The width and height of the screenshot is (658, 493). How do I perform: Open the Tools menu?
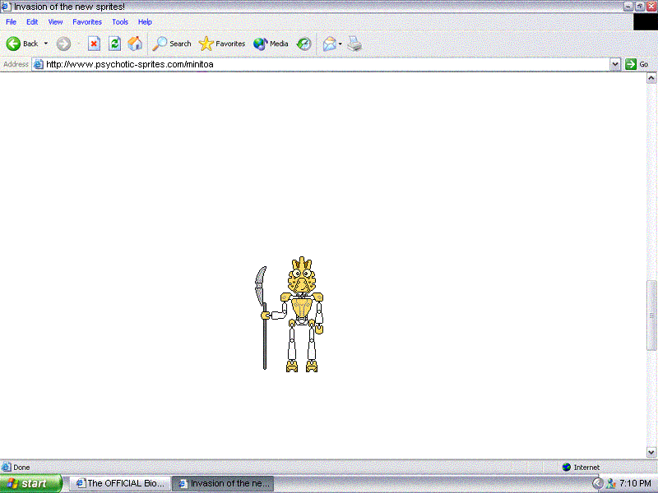(120, 21)
